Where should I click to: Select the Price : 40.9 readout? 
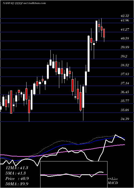(x=17, y=179)
